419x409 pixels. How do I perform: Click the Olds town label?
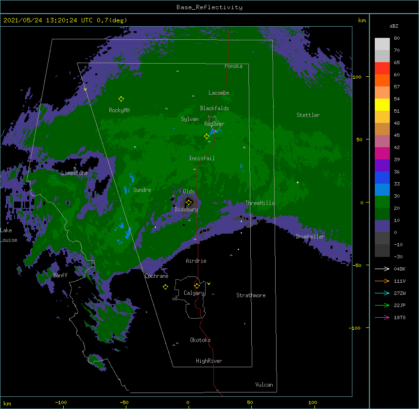tap(189, 191)
